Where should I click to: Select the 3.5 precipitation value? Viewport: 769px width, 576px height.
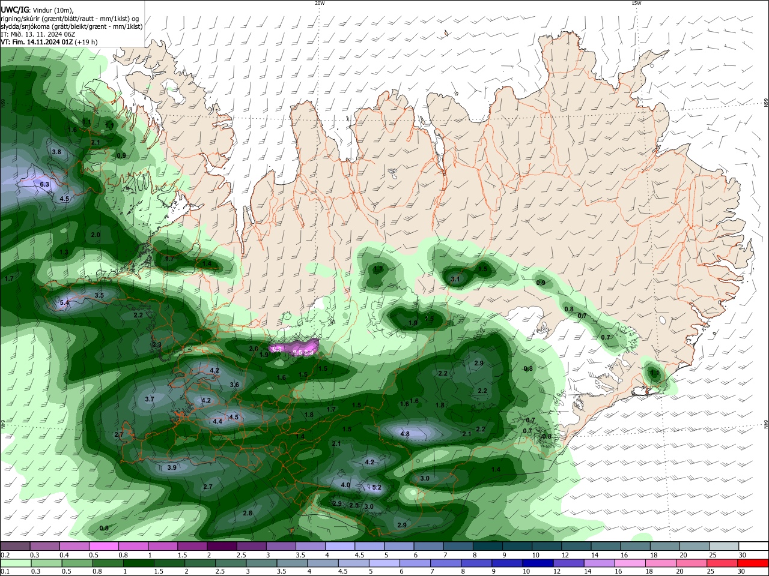[99, 295]
